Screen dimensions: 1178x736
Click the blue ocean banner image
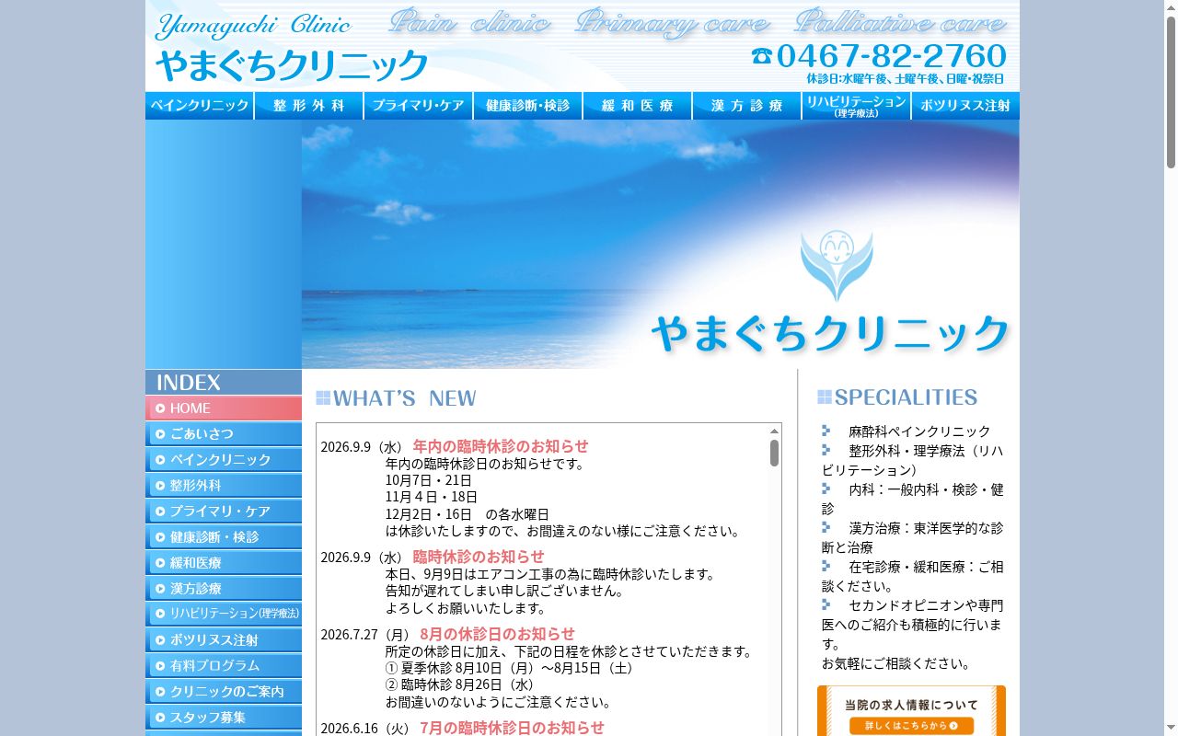point(660,244)
